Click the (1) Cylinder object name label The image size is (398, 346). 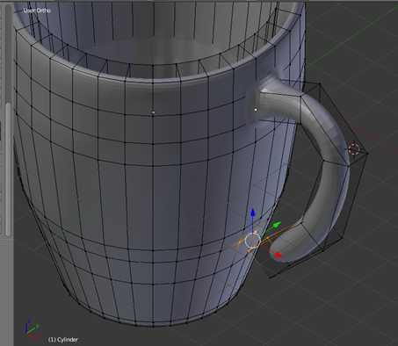(x=63, y=340)
